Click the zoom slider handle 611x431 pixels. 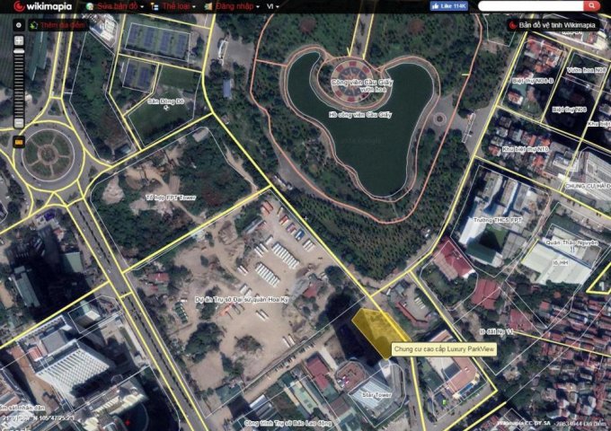pyautogui.click(x=19, y=51)
